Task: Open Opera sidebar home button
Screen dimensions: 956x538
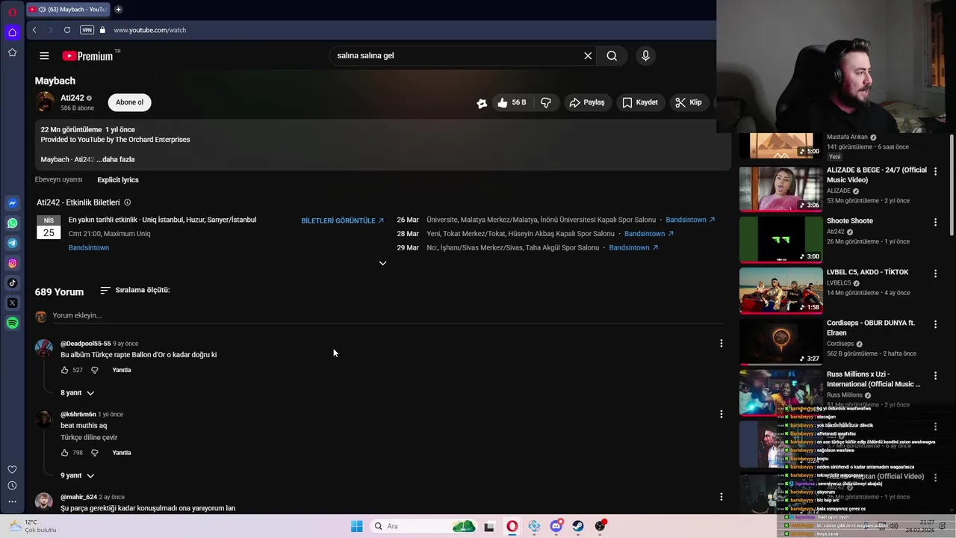Action: [x=12, y=32]
